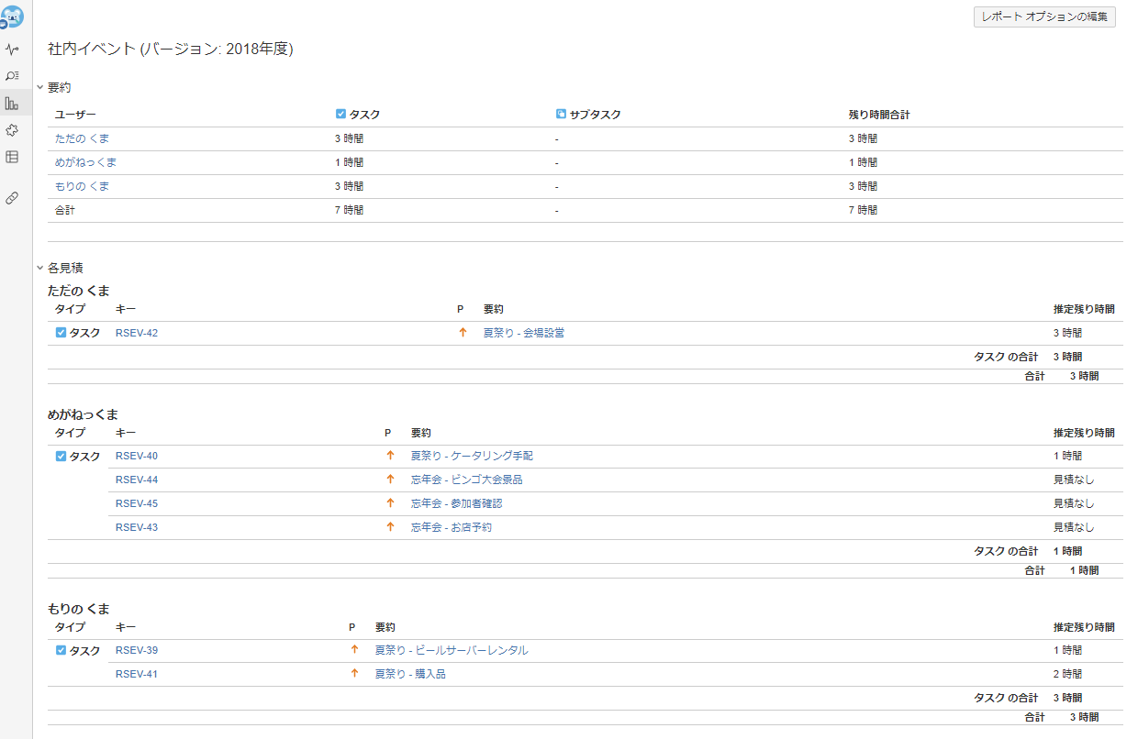1138x739 pixels.
Task: Click the ユーザー column header
Action: pyautogui.click(x=75, y=115)
